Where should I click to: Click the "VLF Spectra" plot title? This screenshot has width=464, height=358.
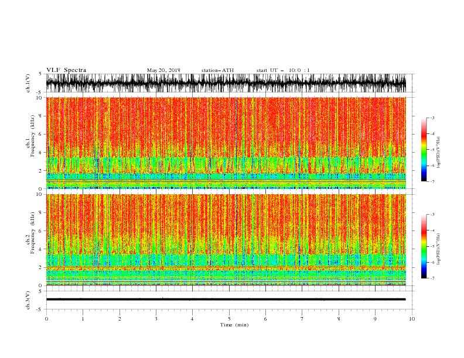click(x=66, y=70)
